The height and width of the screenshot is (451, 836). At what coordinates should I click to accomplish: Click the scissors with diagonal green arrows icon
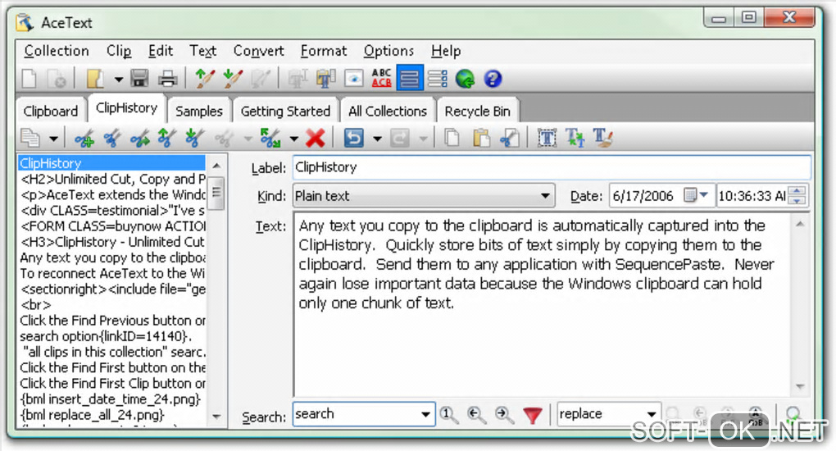(270, 139)
